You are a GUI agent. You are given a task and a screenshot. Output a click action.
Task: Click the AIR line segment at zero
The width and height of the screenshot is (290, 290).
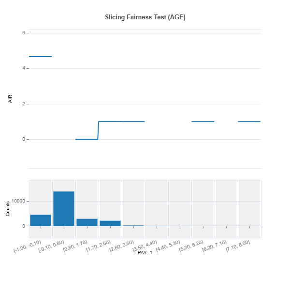[x=87, y=139]
